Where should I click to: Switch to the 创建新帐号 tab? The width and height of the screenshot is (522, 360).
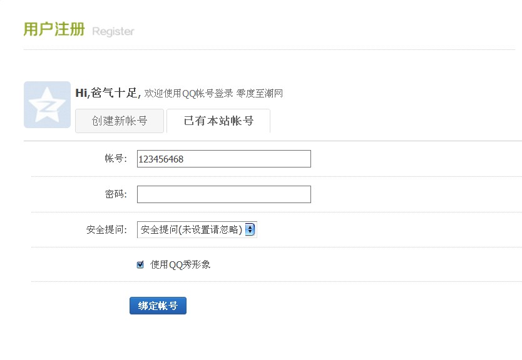tap(120, 121)
